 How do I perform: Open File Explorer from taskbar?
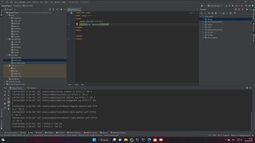pos(126,140)
